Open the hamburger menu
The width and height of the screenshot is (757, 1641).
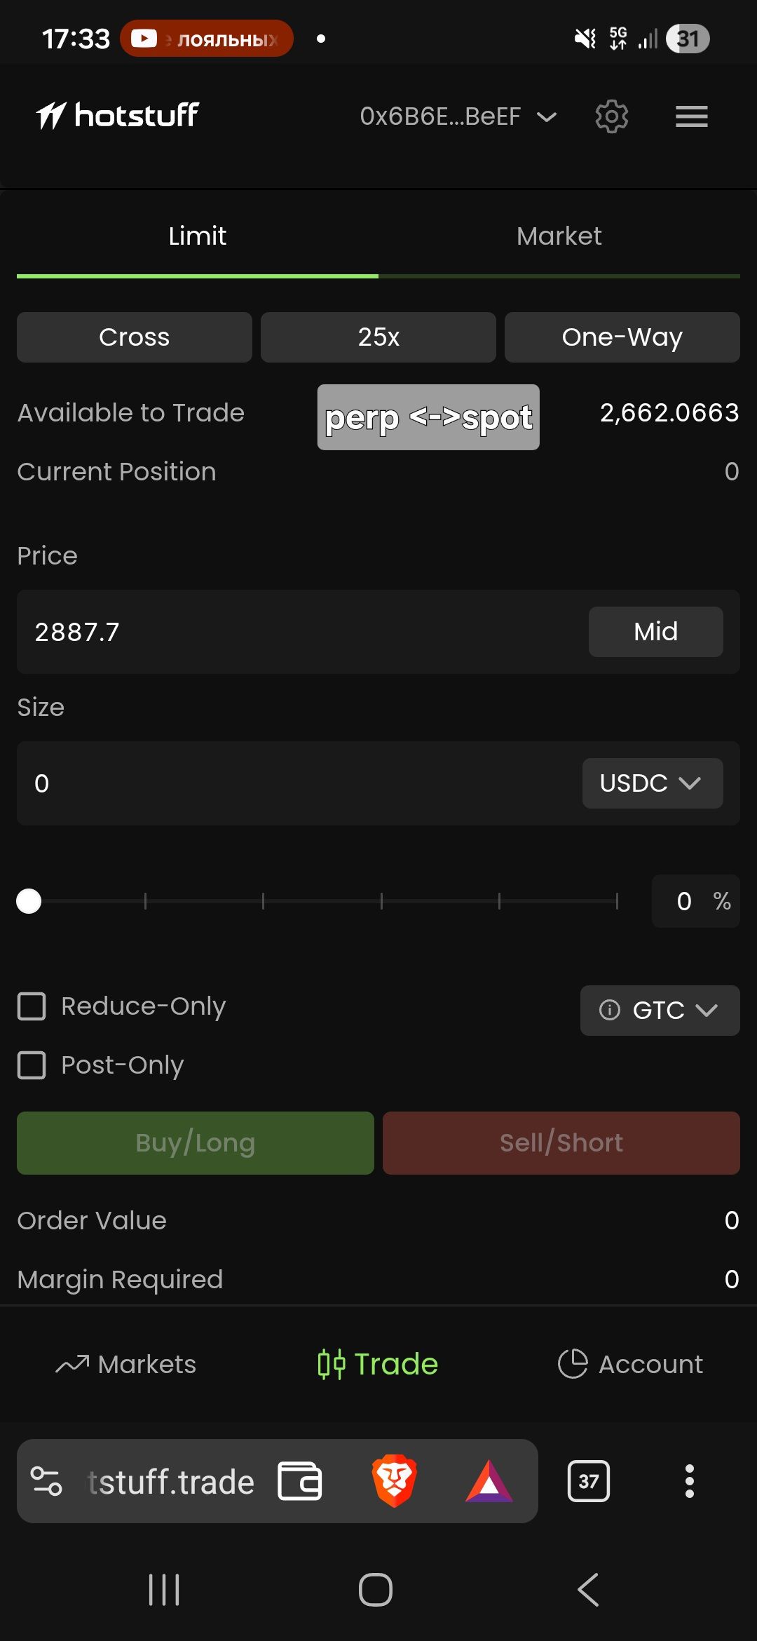[691, 116]
